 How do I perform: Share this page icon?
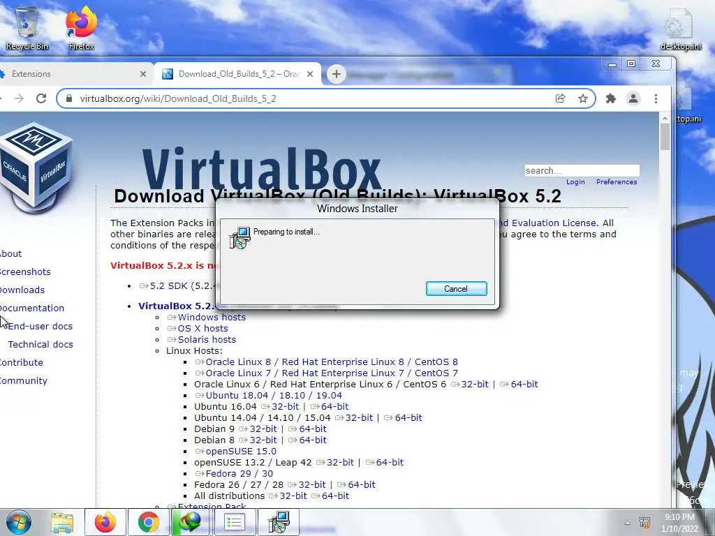[x=561, y=98]
